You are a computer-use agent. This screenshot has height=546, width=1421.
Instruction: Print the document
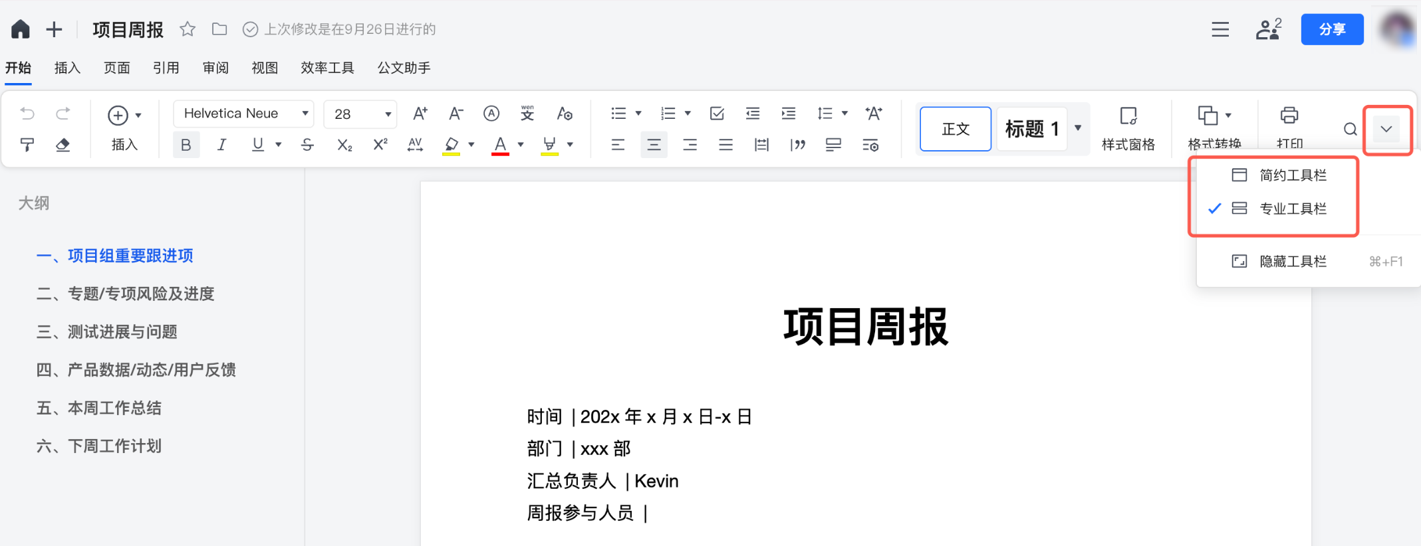click(1289, 128)
